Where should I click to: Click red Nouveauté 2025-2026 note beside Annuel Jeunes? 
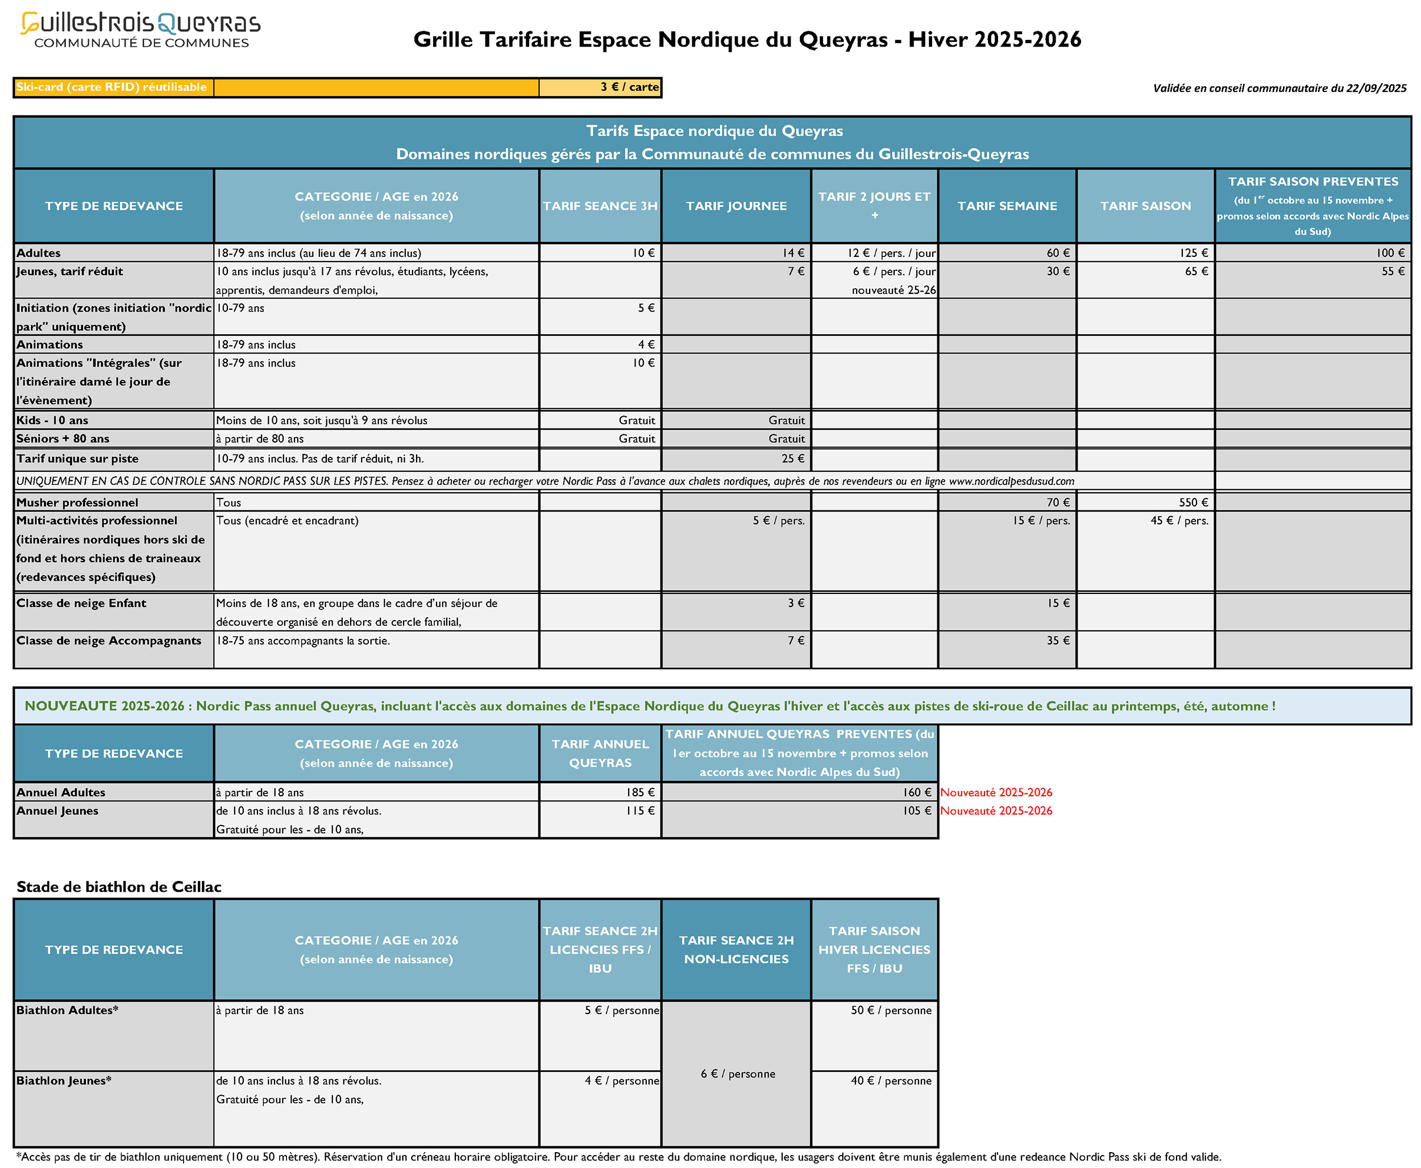[996, 810]
